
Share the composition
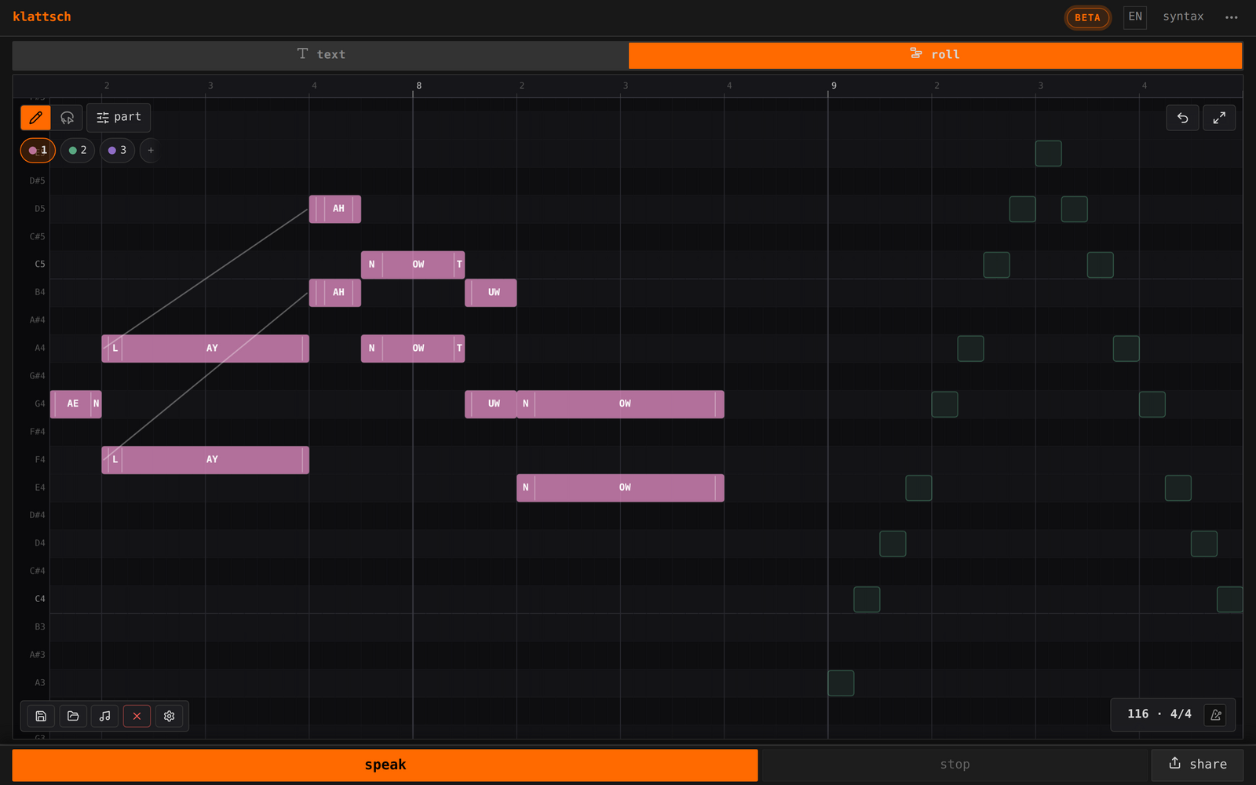tap(1197, 765)
